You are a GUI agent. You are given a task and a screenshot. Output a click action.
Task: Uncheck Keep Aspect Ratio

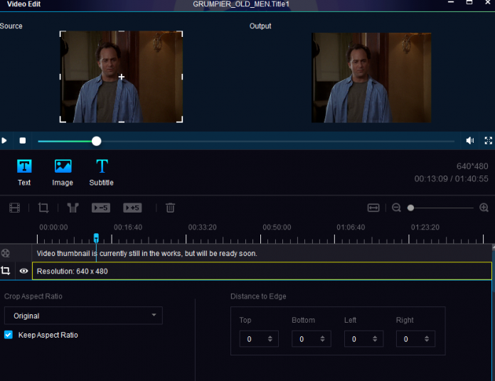[9, 335]
